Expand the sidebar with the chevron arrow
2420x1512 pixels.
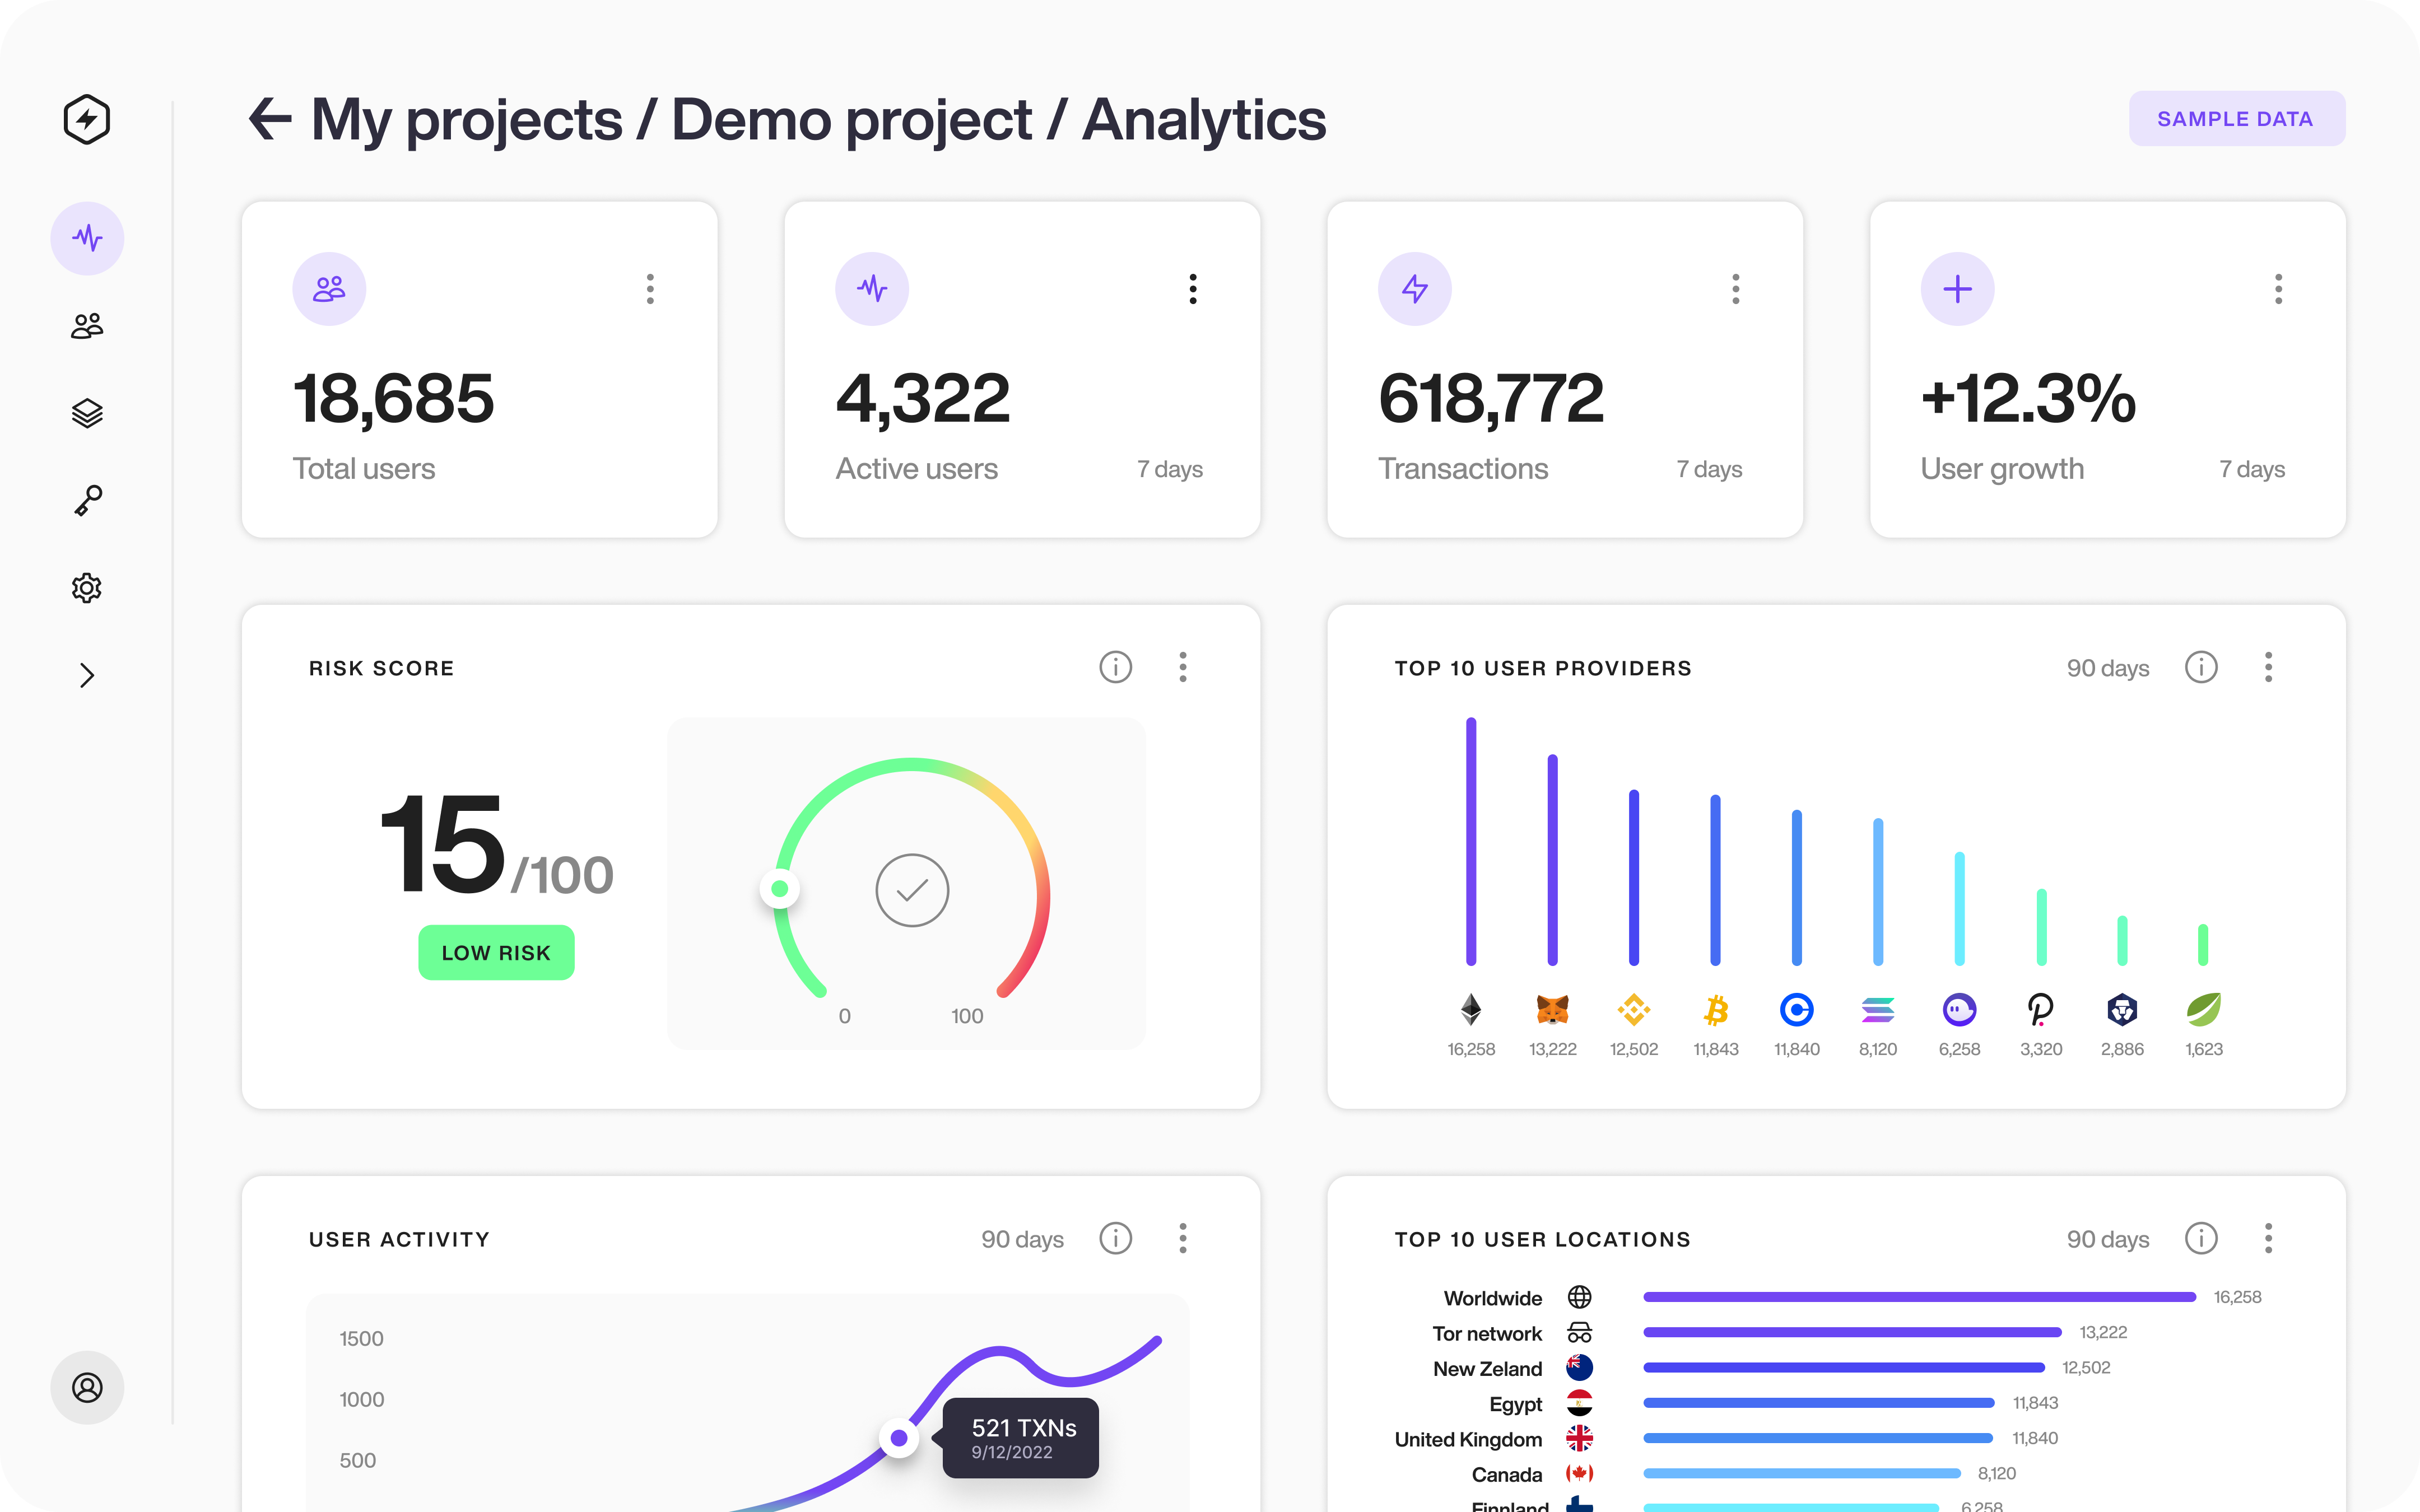pos(87,675)
